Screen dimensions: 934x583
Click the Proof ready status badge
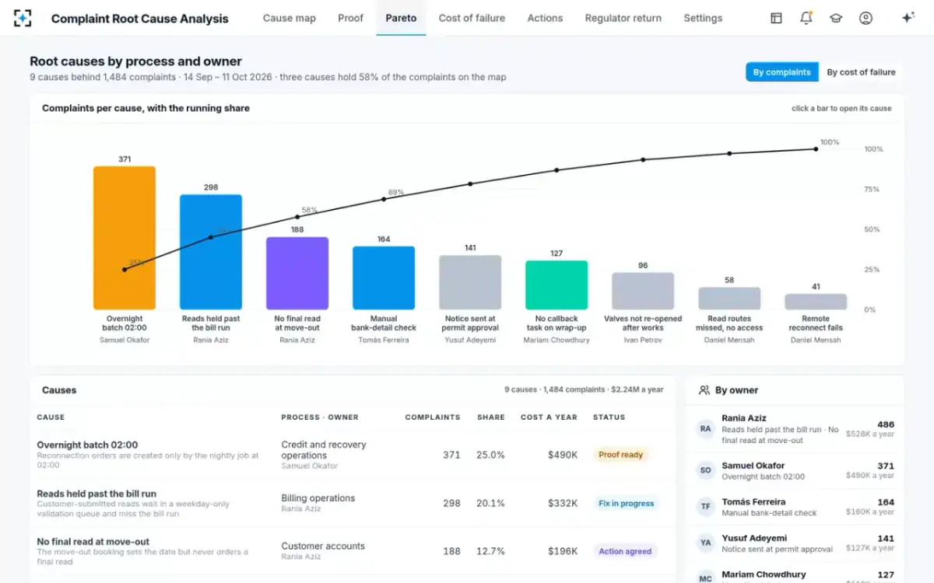pyautogui.click(x=620, y=455)
